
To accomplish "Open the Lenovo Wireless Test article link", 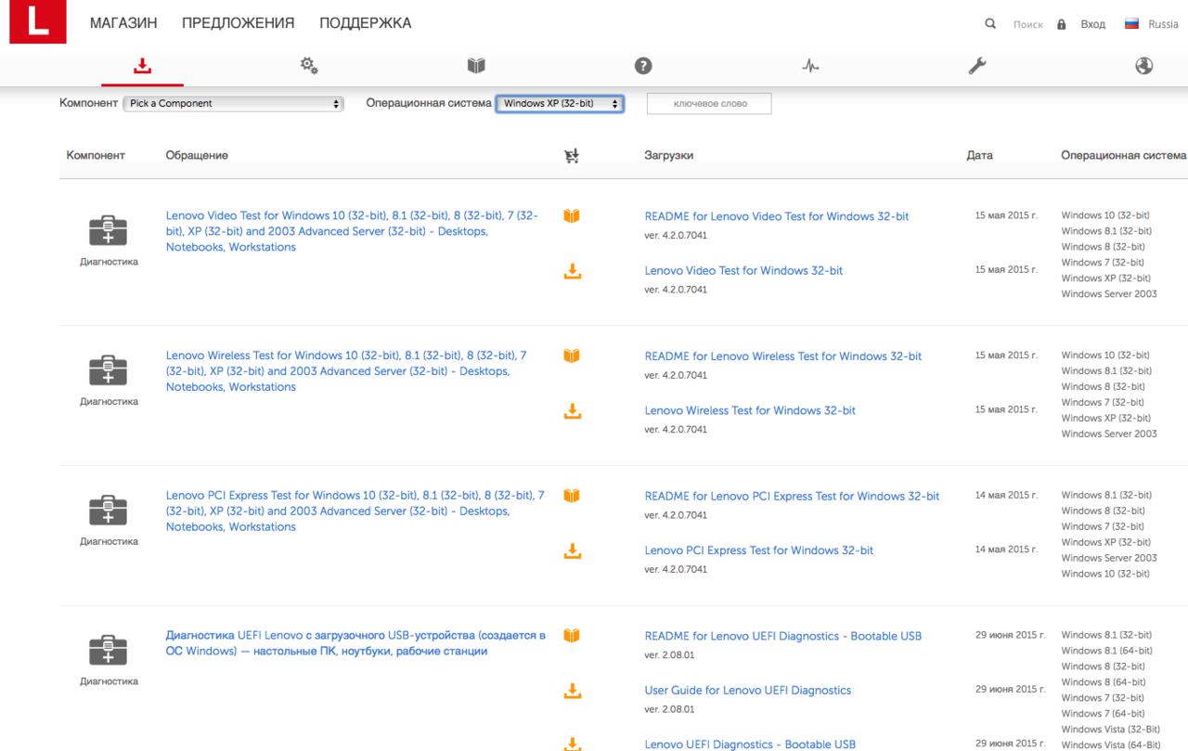I will click(x=346, y=371).
